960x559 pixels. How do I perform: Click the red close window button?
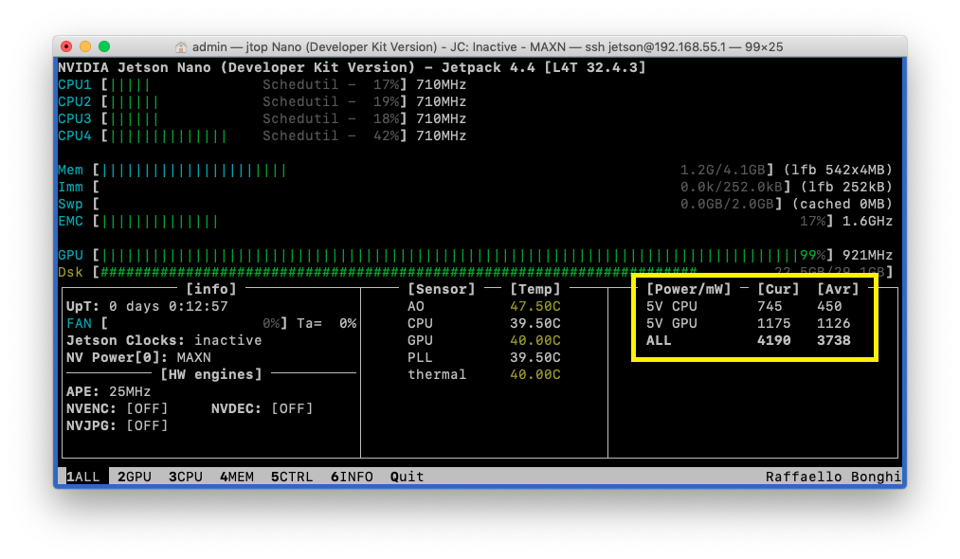click(x=66, y=46)
